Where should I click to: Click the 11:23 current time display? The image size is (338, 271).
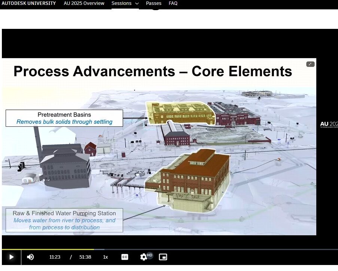[x=55, y=257]
